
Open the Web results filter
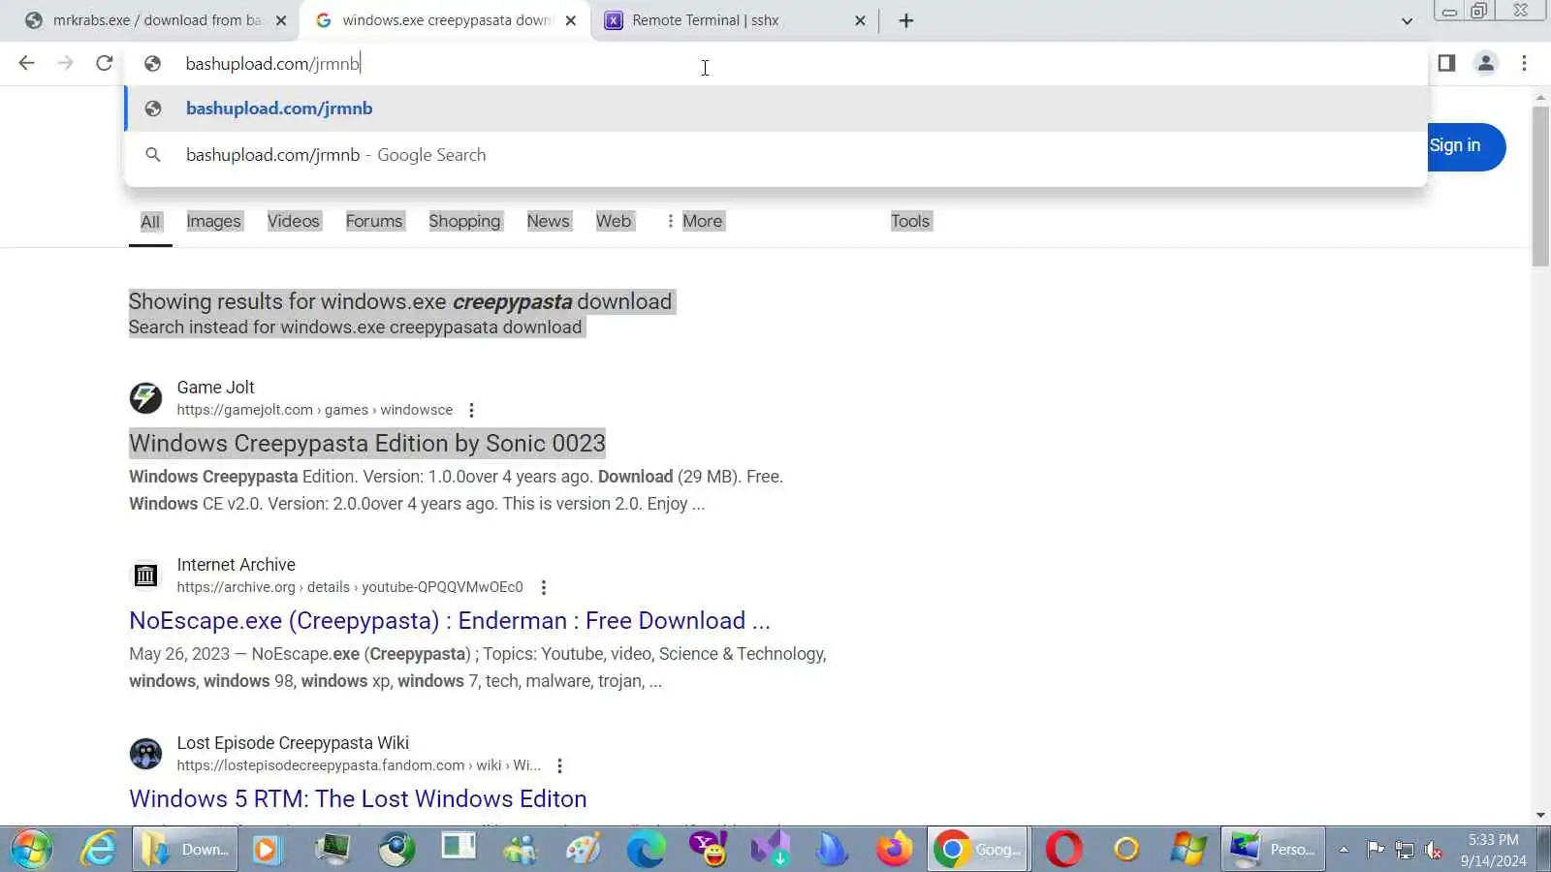[614, 221]
